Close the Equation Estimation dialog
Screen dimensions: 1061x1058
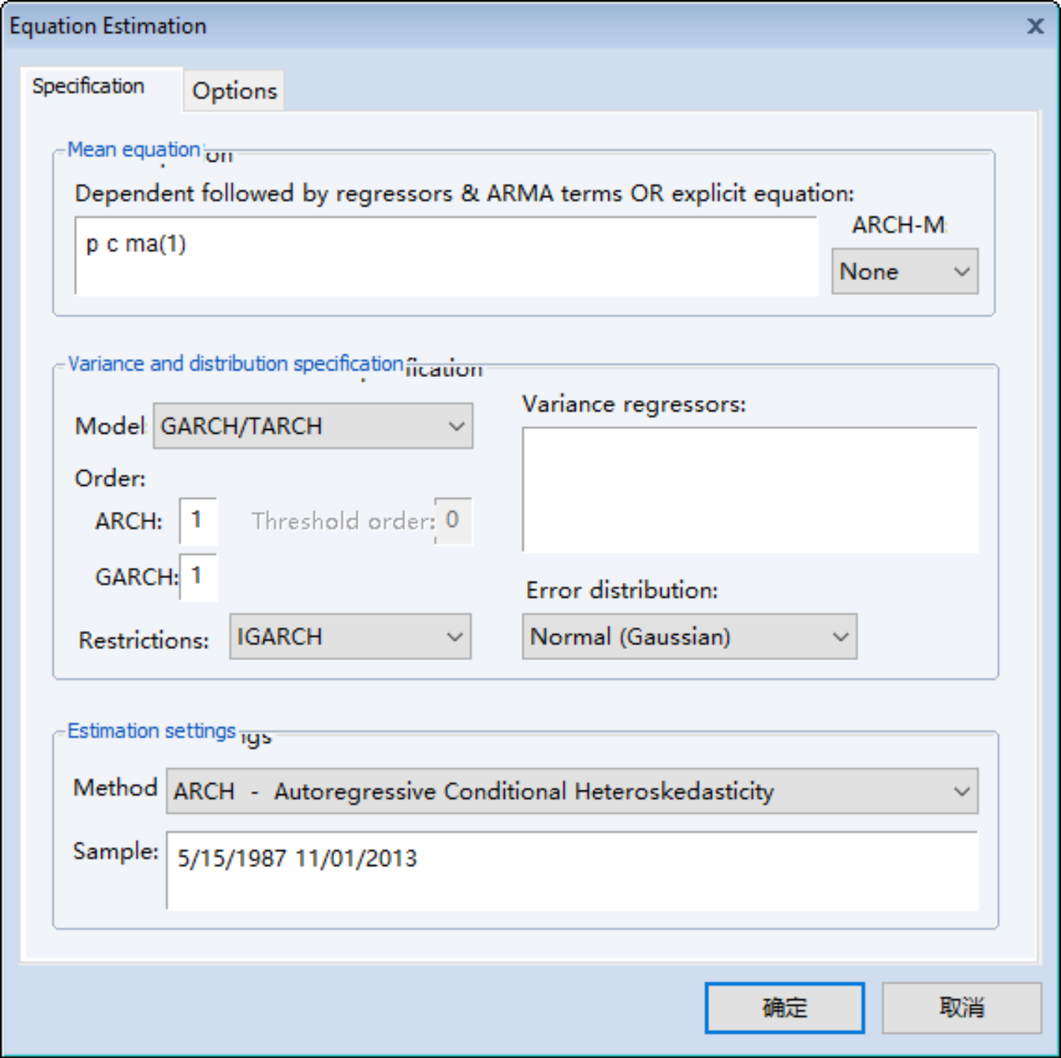[1035, 27]
